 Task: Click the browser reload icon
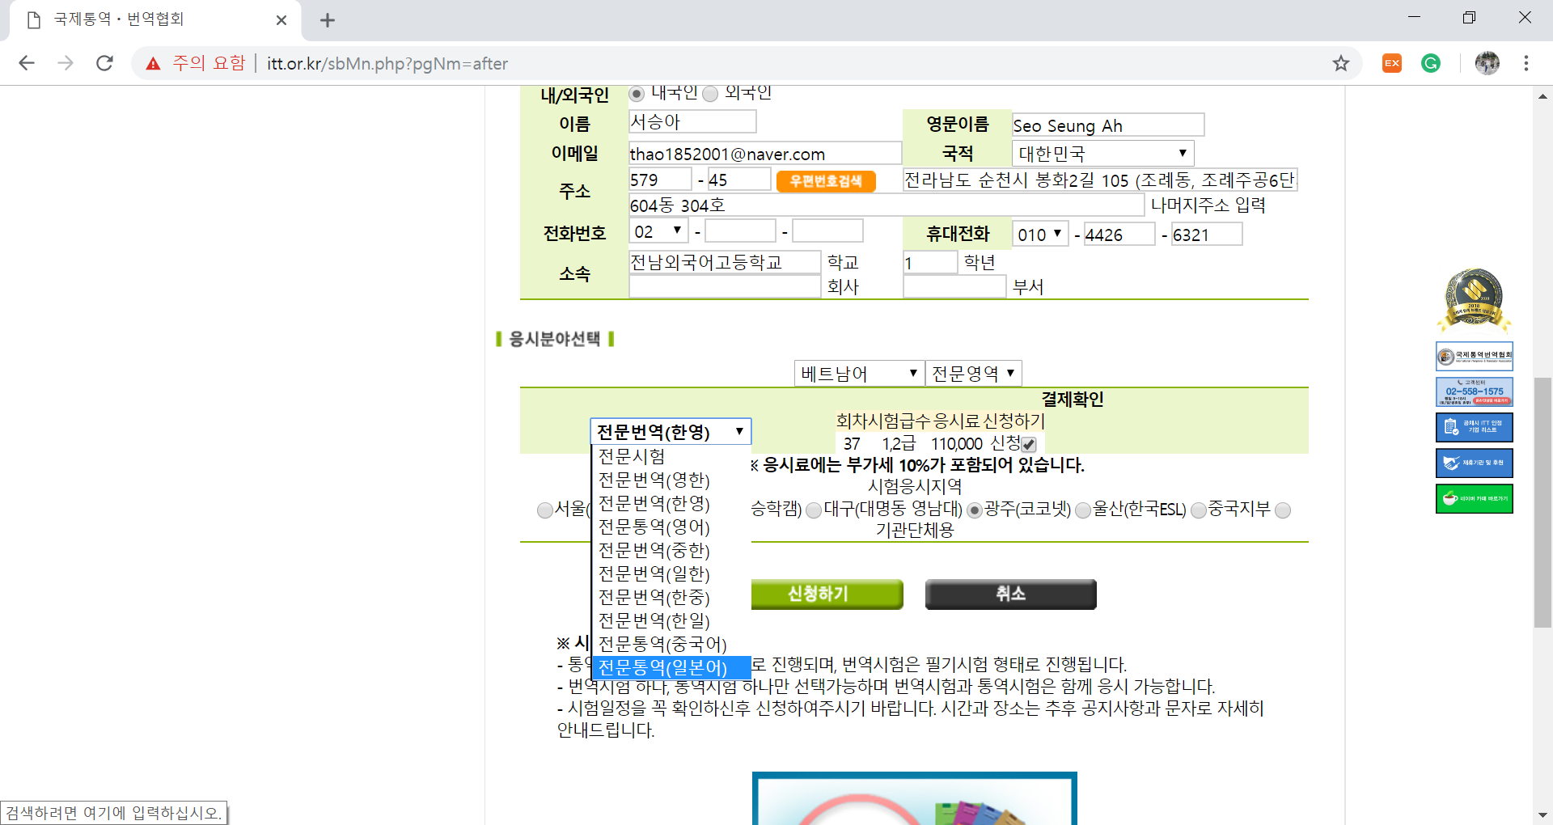tap(104, 63)
